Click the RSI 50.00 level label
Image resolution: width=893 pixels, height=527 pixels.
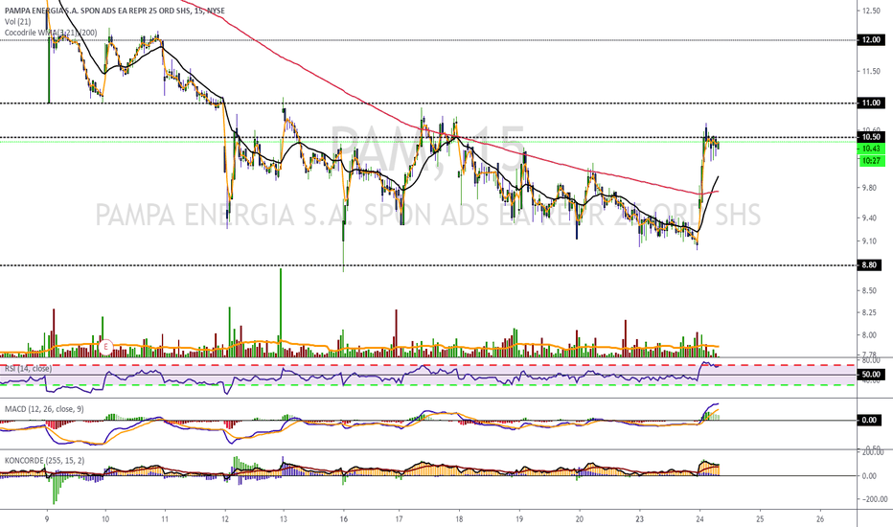(x=871, y=375)
